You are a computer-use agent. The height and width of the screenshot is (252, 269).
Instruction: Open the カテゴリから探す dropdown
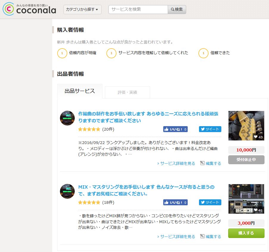[x=82, y=10]
